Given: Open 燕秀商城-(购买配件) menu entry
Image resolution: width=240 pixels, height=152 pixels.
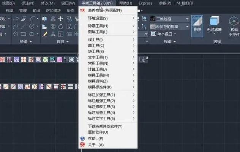Looking at the screenshot, I should coord(108,10).
